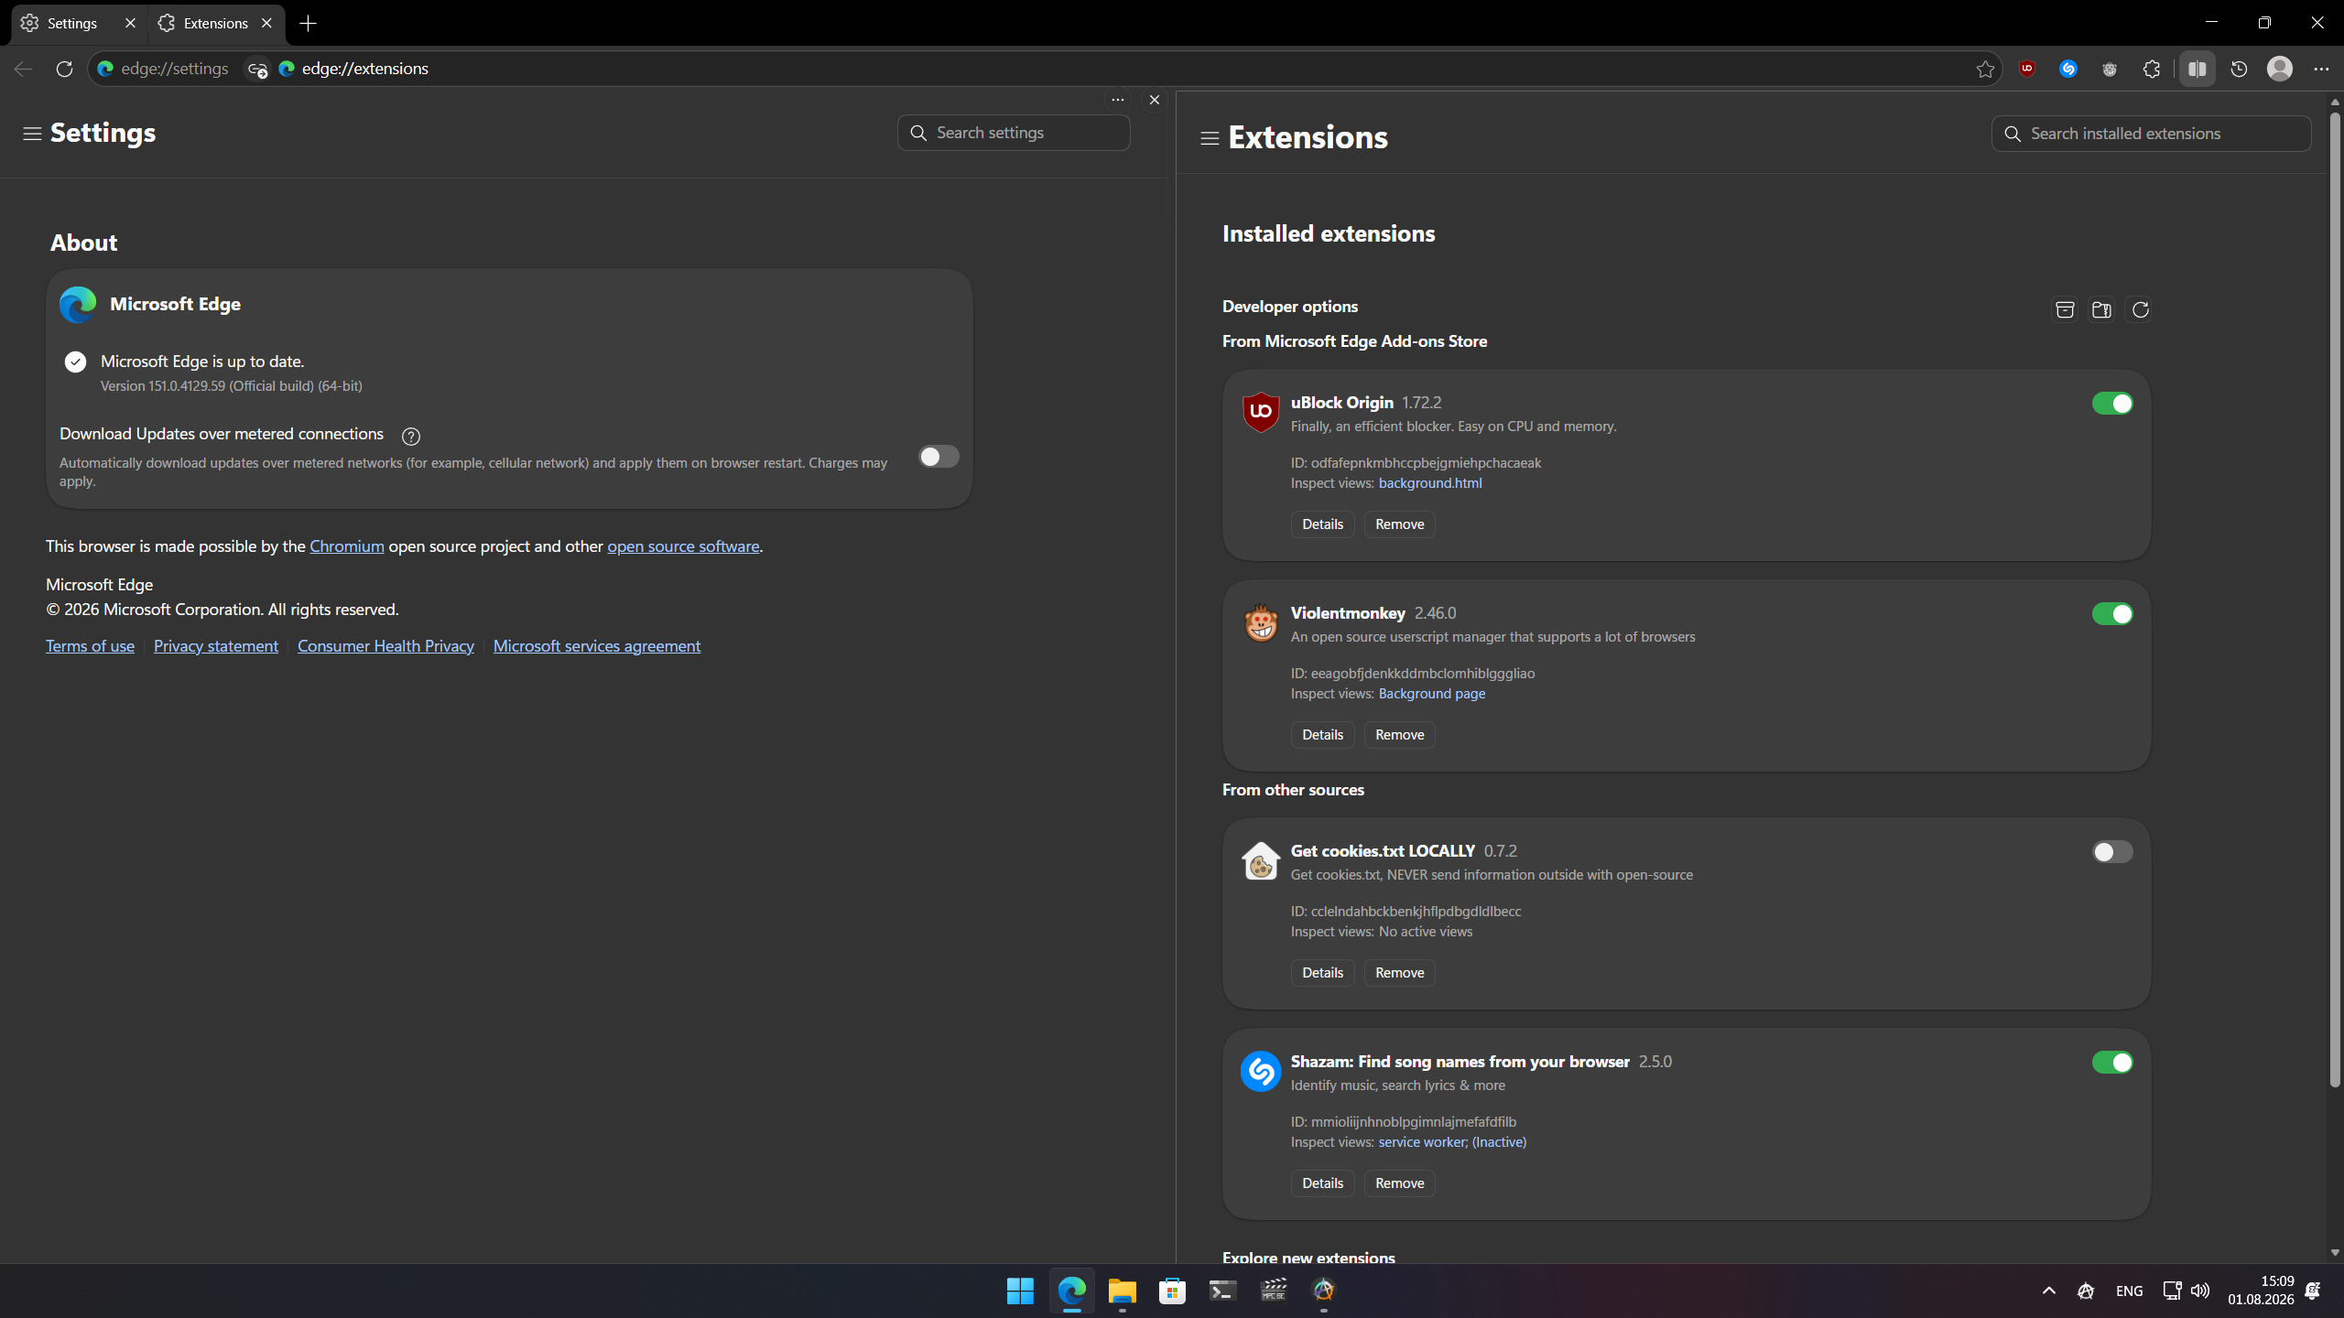Enable the Get cookies.txt LOCALLY toggle
This screenshot has width=2344, height=1318.
click(x=2112, y=852)
